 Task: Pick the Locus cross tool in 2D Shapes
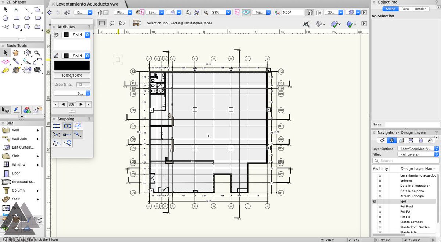tap(16, 9)
